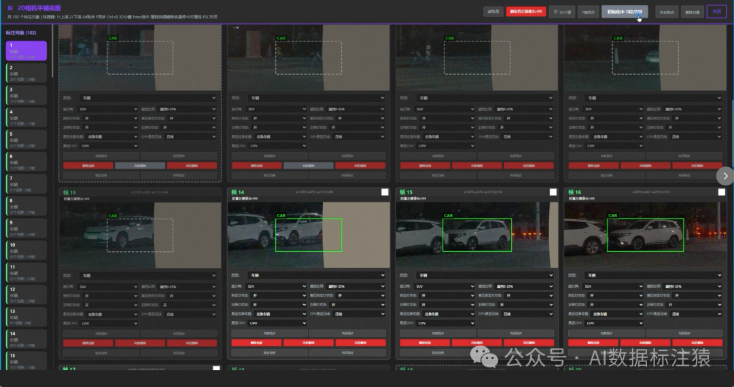Tick the checkbox on frame 14 card
Viewport: 734px width, 387px height.
(385, 192)
